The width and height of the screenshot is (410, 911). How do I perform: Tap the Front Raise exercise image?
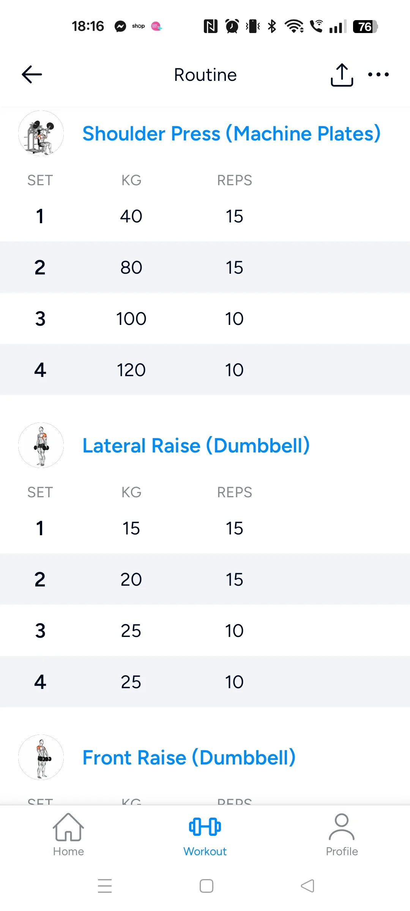(x=41, y=757)
